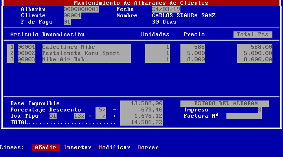Choose Modificar from the Lineas menu
The width and height of the screenshot is (283, 157).
[x=115, y=148]
